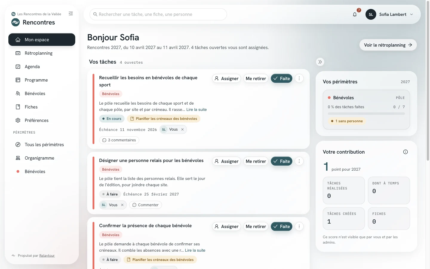Open Bénévoles périmètre with red dot
The image size is (430, 269).
coord(42,172)
